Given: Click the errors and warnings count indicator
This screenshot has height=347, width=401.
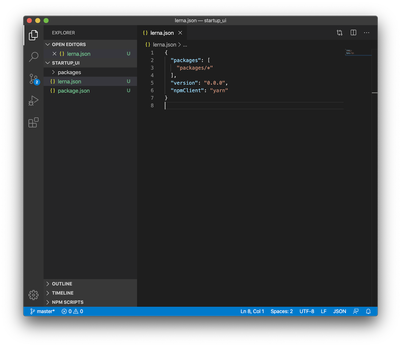Looking at the screenshot, I should 72,311.
